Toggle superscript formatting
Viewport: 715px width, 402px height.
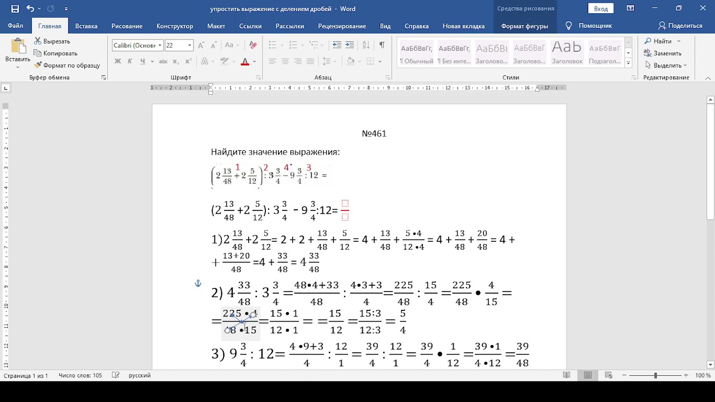pyautogui.click(x=188, y=61)
